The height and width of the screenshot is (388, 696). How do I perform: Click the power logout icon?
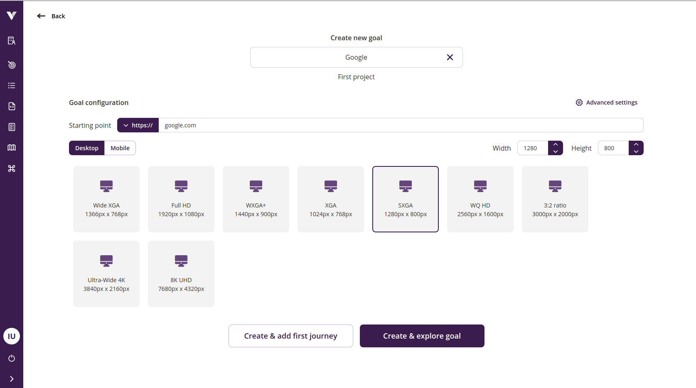(x=12, y=358)
